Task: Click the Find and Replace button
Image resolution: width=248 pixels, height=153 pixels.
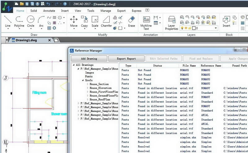Action: click(201, 58)
